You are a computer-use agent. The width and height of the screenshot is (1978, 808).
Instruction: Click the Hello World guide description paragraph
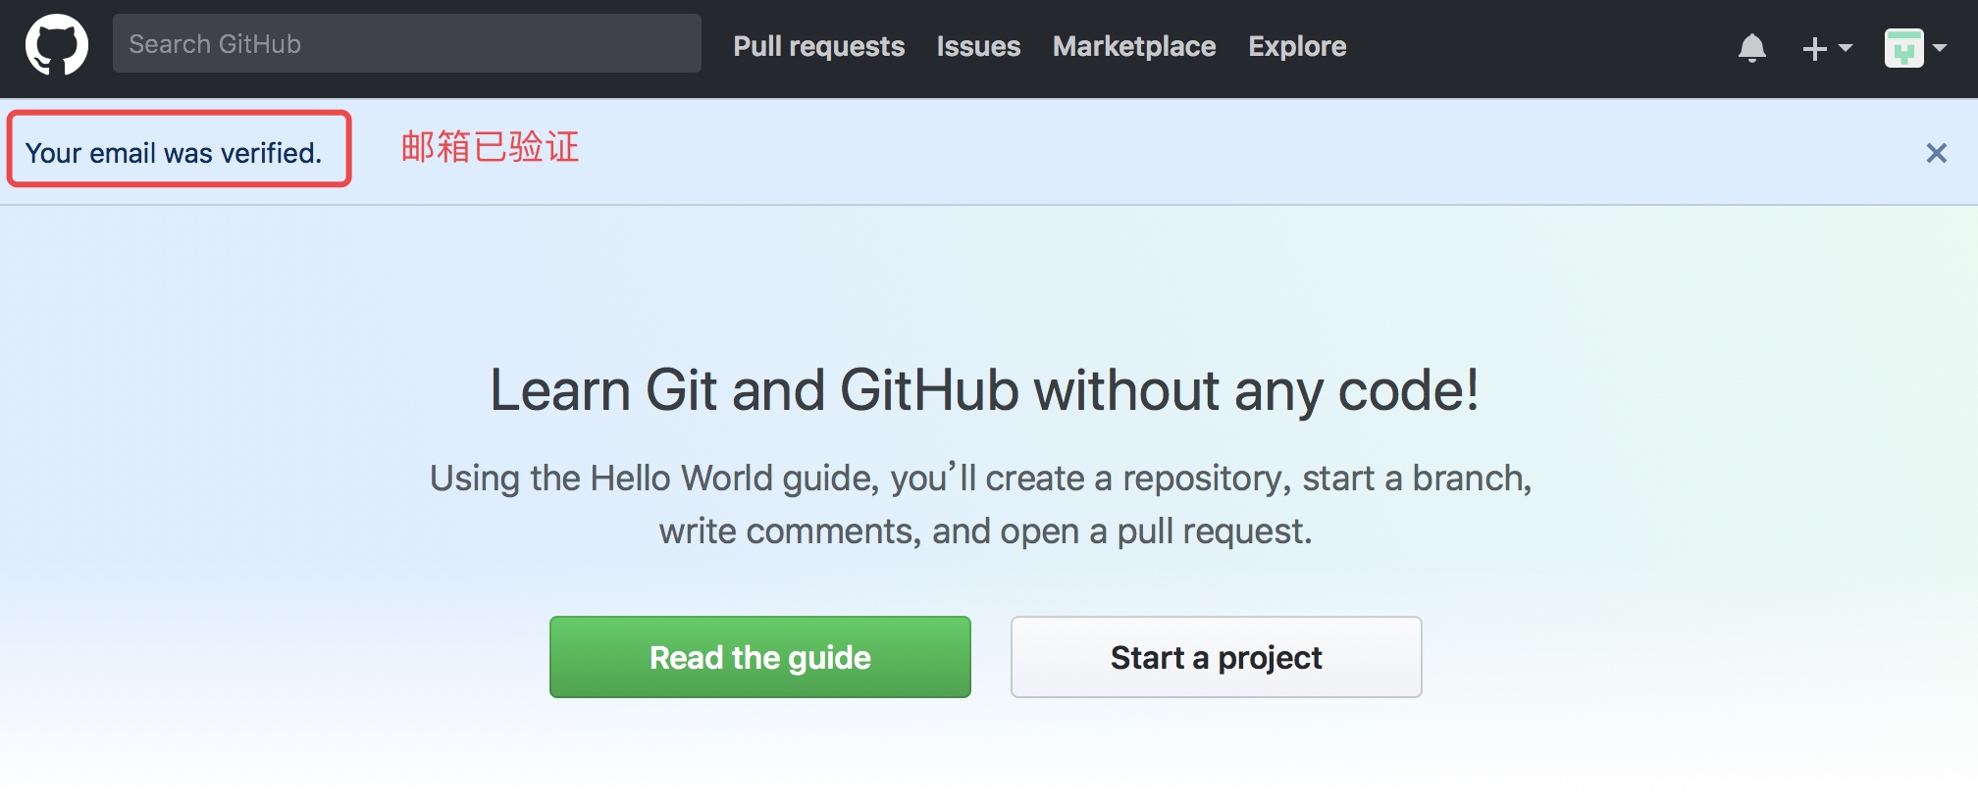pyautogui.click(x=981, y=504)
